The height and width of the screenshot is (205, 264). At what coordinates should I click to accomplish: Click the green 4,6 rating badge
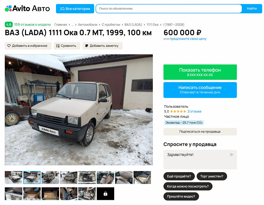tap(9, 25)
